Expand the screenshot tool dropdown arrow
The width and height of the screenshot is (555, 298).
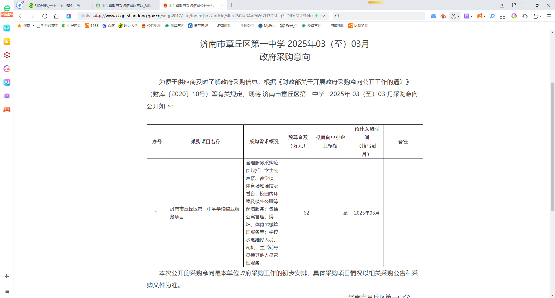[x=458, y=16]
